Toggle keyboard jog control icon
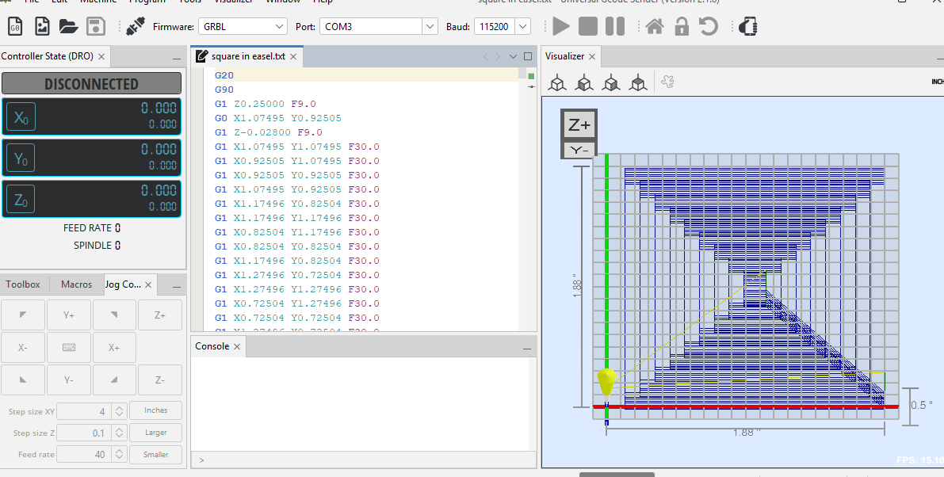The image size is (944, 477). 69,348
